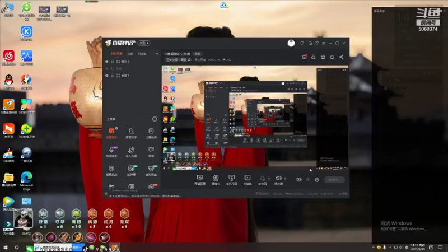The image size is (448, 252).
Task: Click the title bar icon between message and shirt
Action: (310, 43)
